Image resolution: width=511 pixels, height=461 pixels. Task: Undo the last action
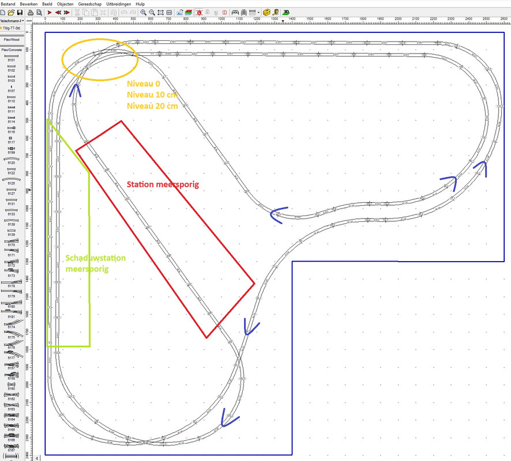(124, 13)
